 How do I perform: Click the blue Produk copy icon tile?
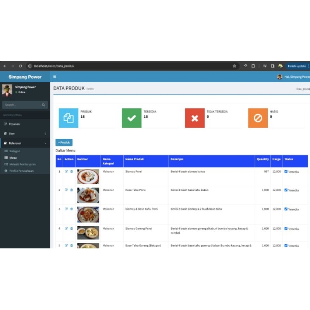tap(69, 118)
